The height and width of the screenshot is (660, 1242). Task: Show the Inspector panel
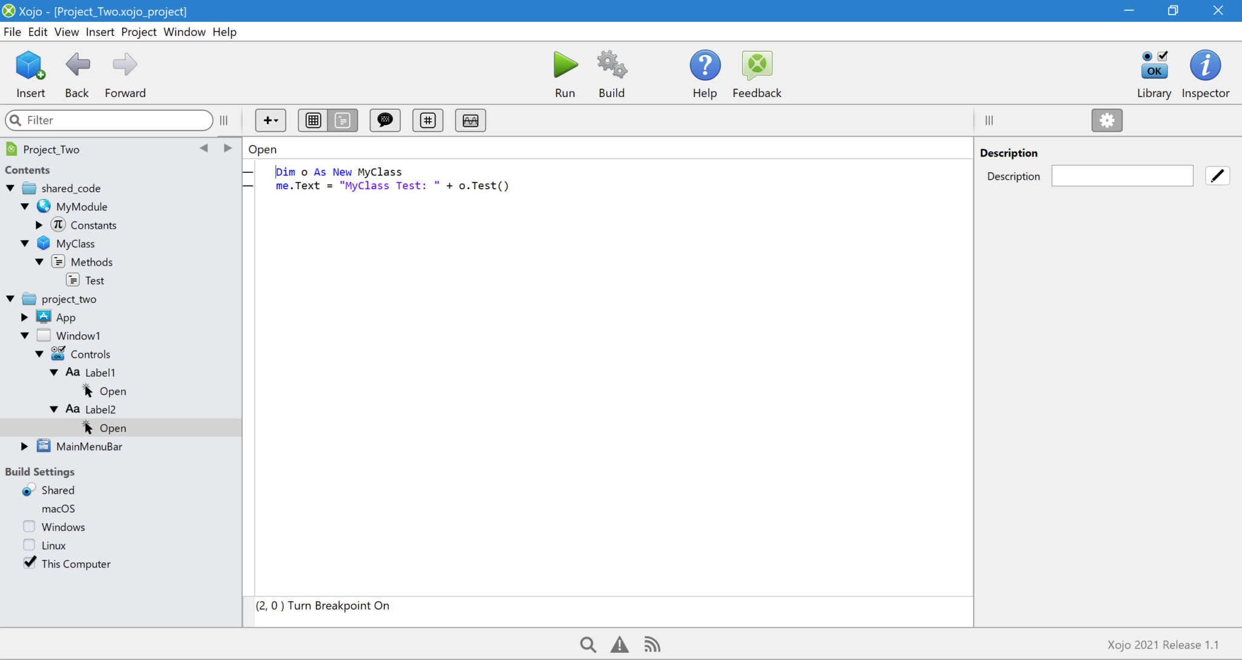click(x=1205, y=74)
